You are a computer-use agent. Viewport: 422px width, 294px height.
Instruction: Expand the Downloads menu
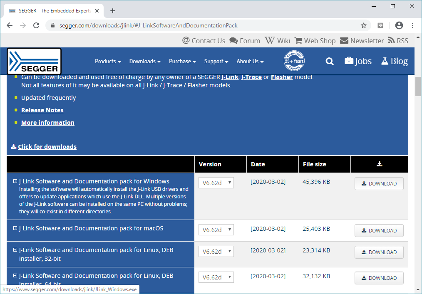point(145,61)
